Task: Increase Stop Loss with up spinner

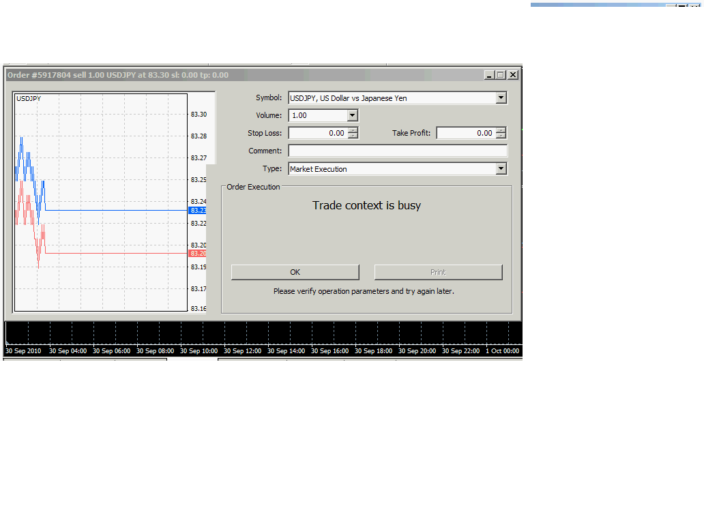Action: [x=353, y=130]
